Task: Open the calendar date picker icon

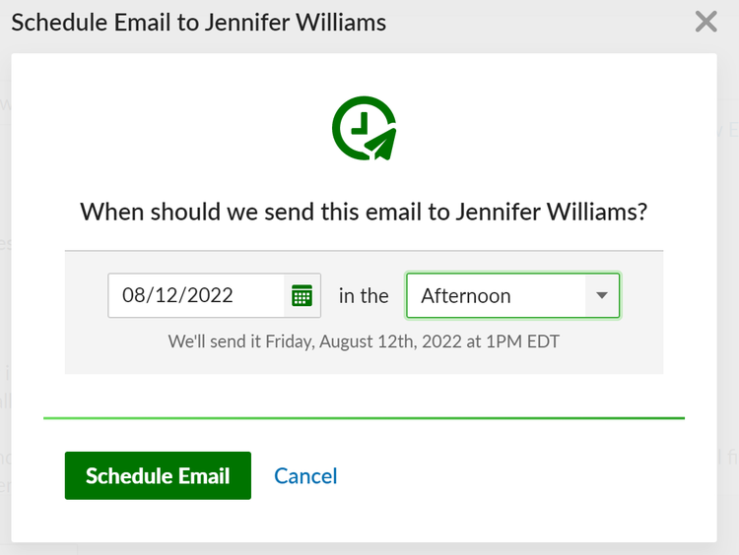Action: coord(302,295)
